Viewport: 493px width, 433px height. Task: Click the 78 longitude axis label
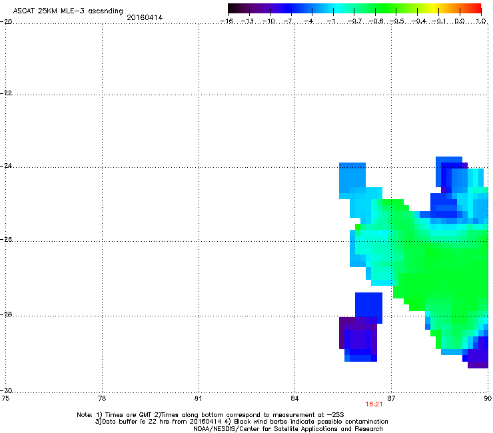102,398
